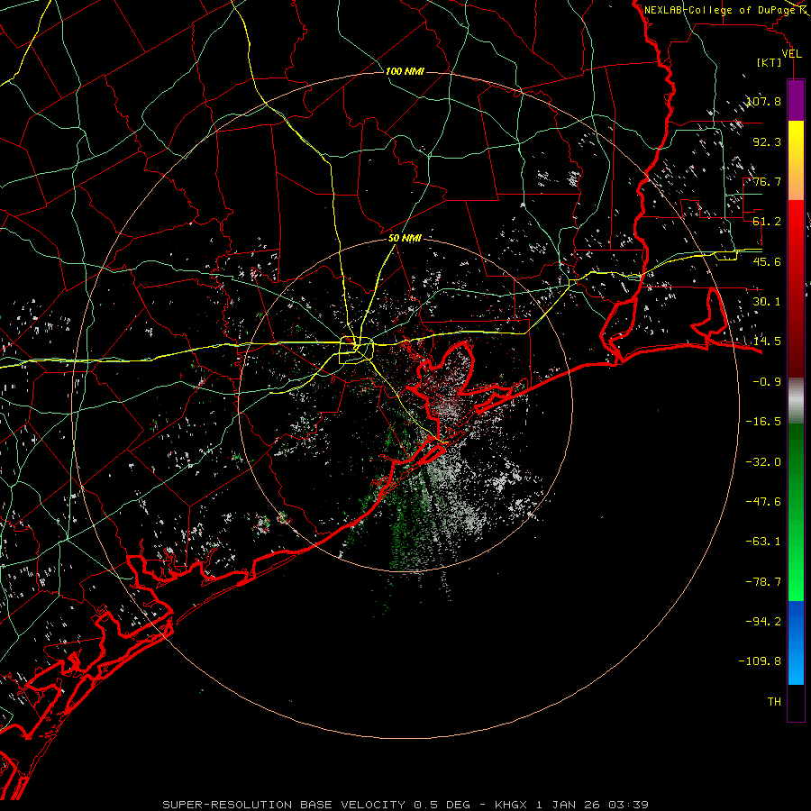Screen dimensions: 811x811
Task: Click the 100 NMI range ring label
Action: coord(405,71)
